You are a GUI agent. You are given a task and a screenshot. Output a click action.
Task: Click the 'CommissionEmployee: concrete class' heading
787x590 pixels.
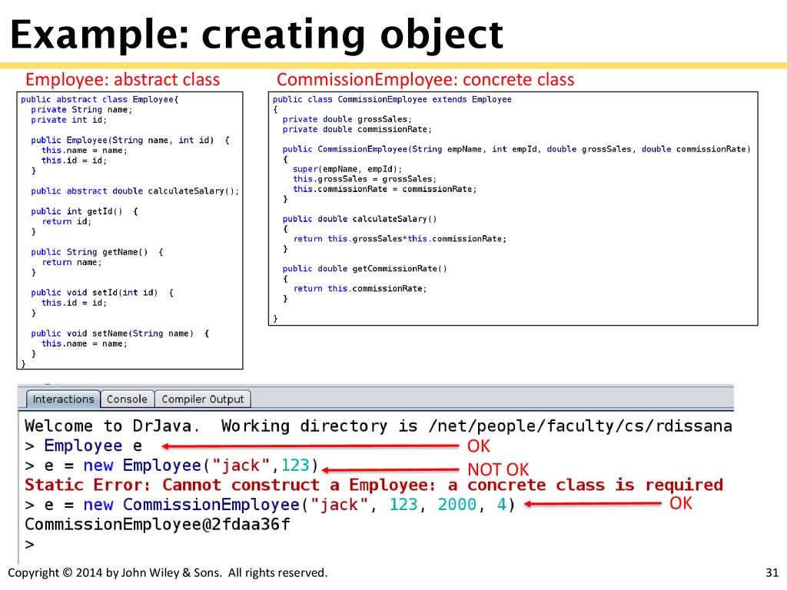(x=425, y=79)
